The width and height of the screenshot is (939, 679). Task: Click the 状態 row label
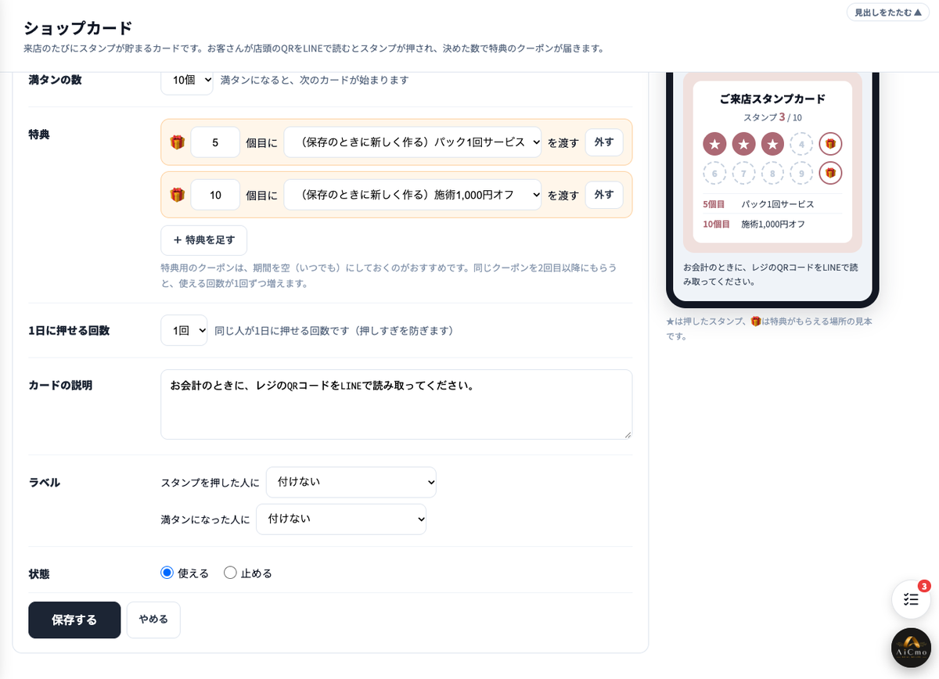(39, 573)
